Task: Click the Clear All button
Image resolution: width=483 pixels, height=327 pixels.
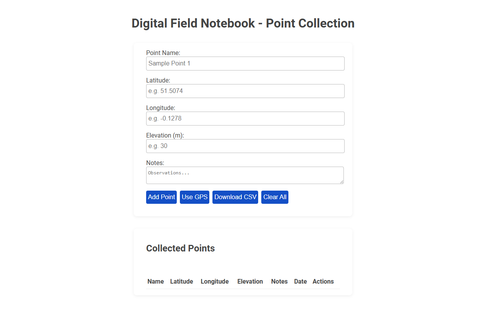Action: point(274,197)
